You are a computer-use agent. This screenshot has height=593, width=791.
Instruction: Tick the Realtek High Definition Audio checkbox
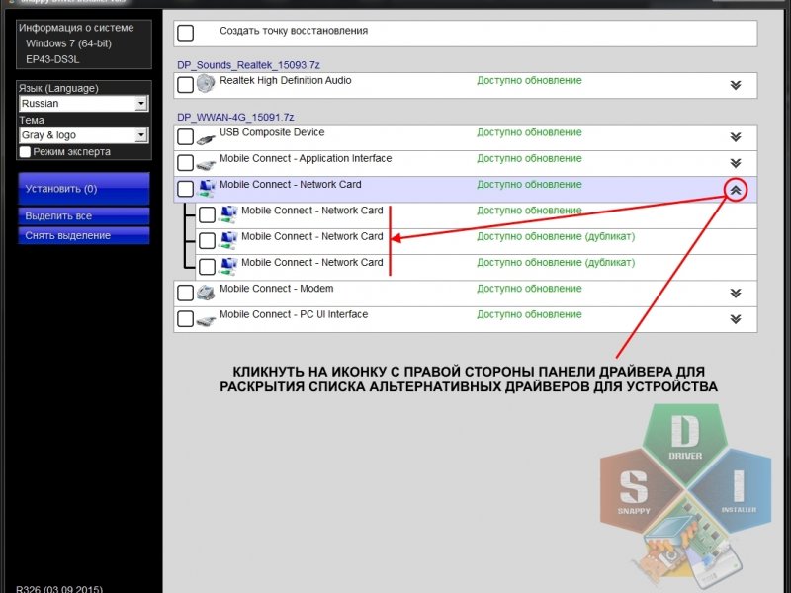pyautogui.click(x=186, y=85)
